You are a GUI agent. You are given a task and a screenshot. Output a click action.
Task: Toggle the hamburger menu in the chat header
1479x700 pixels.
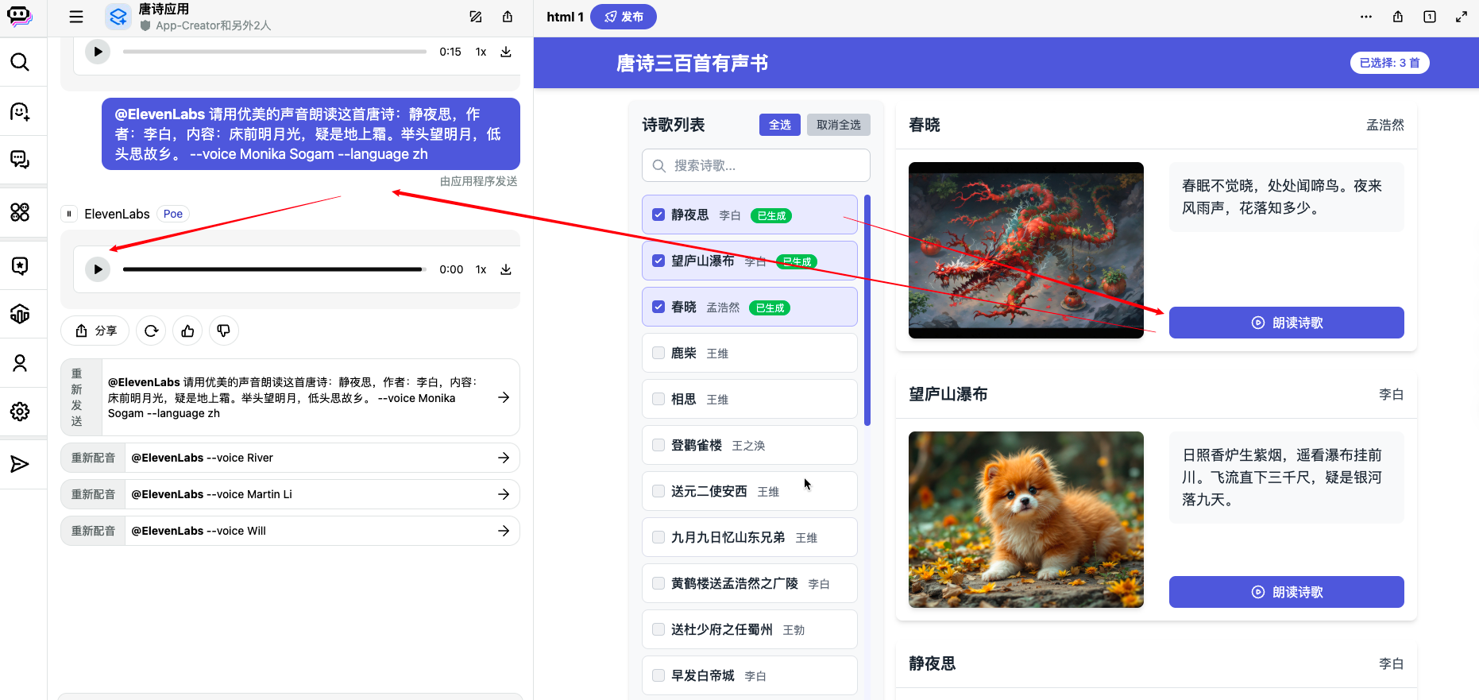(76, 17)
